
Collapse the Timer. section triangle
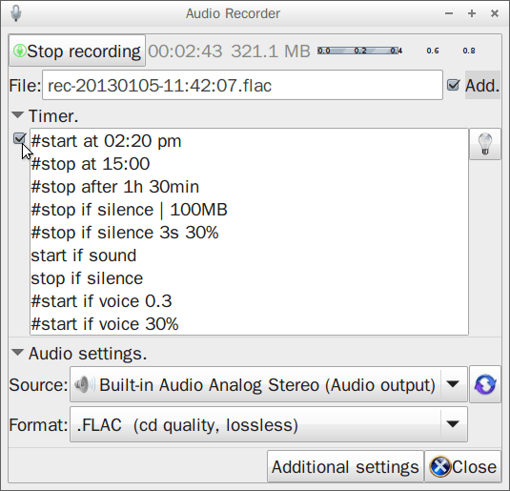pyautogui.click(x=17, y=114)
